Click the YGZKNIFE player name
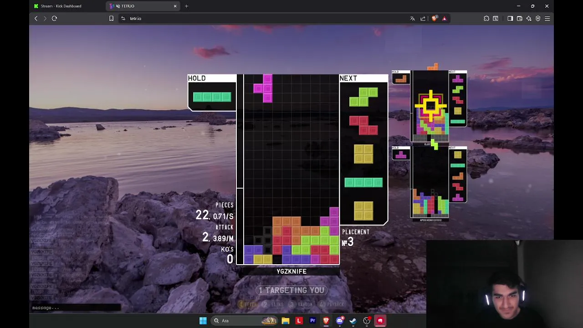Image resolution: width=583 pixels, height=328 pixels. (x=291, y=272)
